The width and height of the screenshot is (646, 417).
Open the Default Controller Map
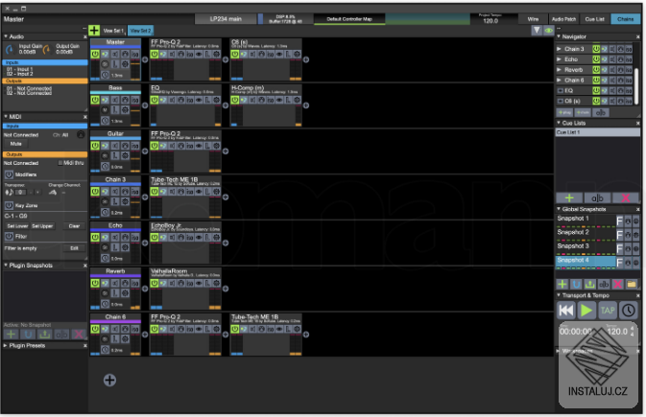349,19
